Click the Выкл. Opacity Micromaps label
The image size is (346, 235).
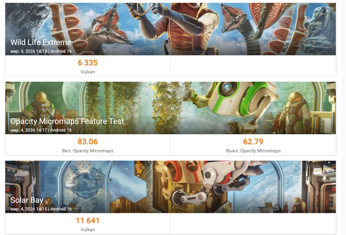pos(253,151)
